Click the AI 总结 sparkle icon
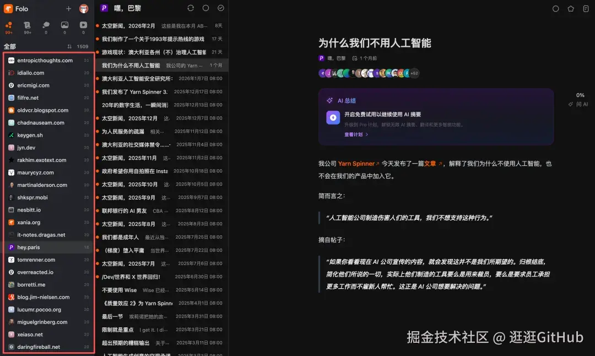The image size is (595, 356). [x=329, y=101]
